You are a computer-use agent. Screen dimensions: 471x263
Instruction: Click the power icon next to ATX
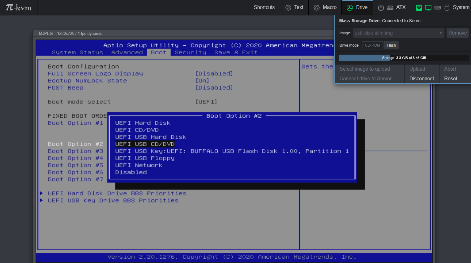(x=381, y=7)
